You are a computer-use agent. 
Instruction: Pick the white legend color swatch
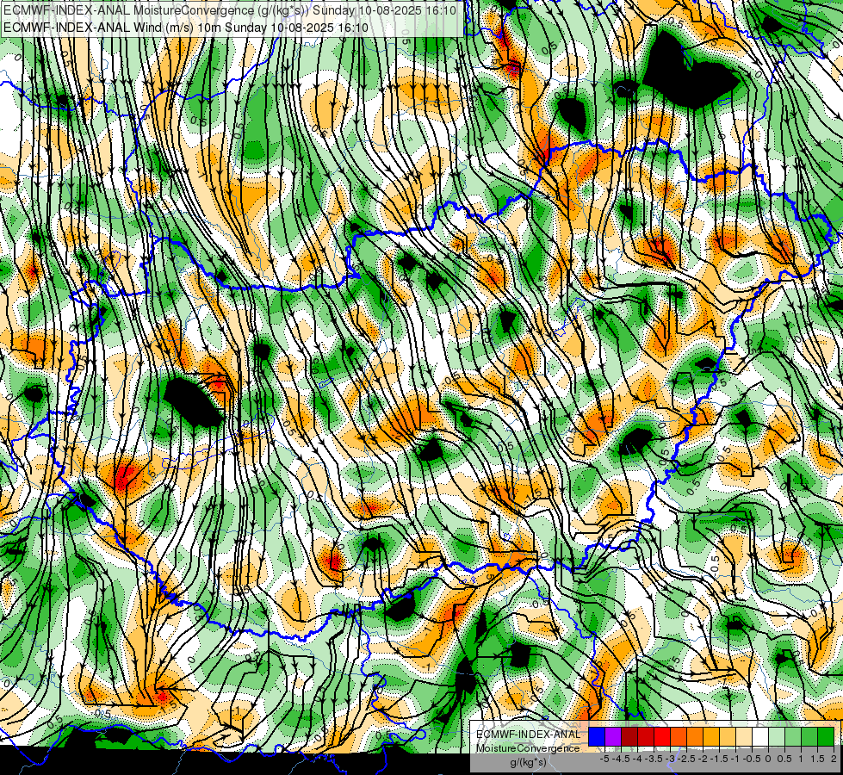pyautogui.click(x=760, y=736)
